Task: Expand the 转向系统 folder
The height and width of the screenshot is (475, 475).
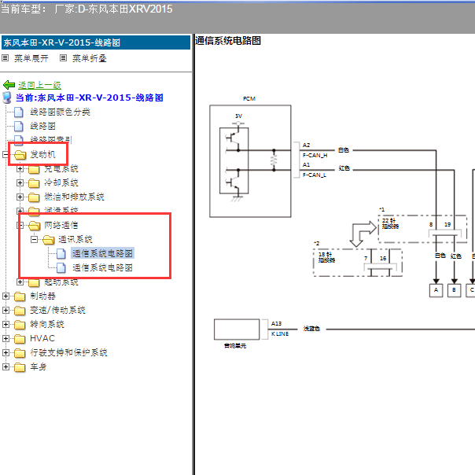Action: pyautogui.click(x=6, y=324)
